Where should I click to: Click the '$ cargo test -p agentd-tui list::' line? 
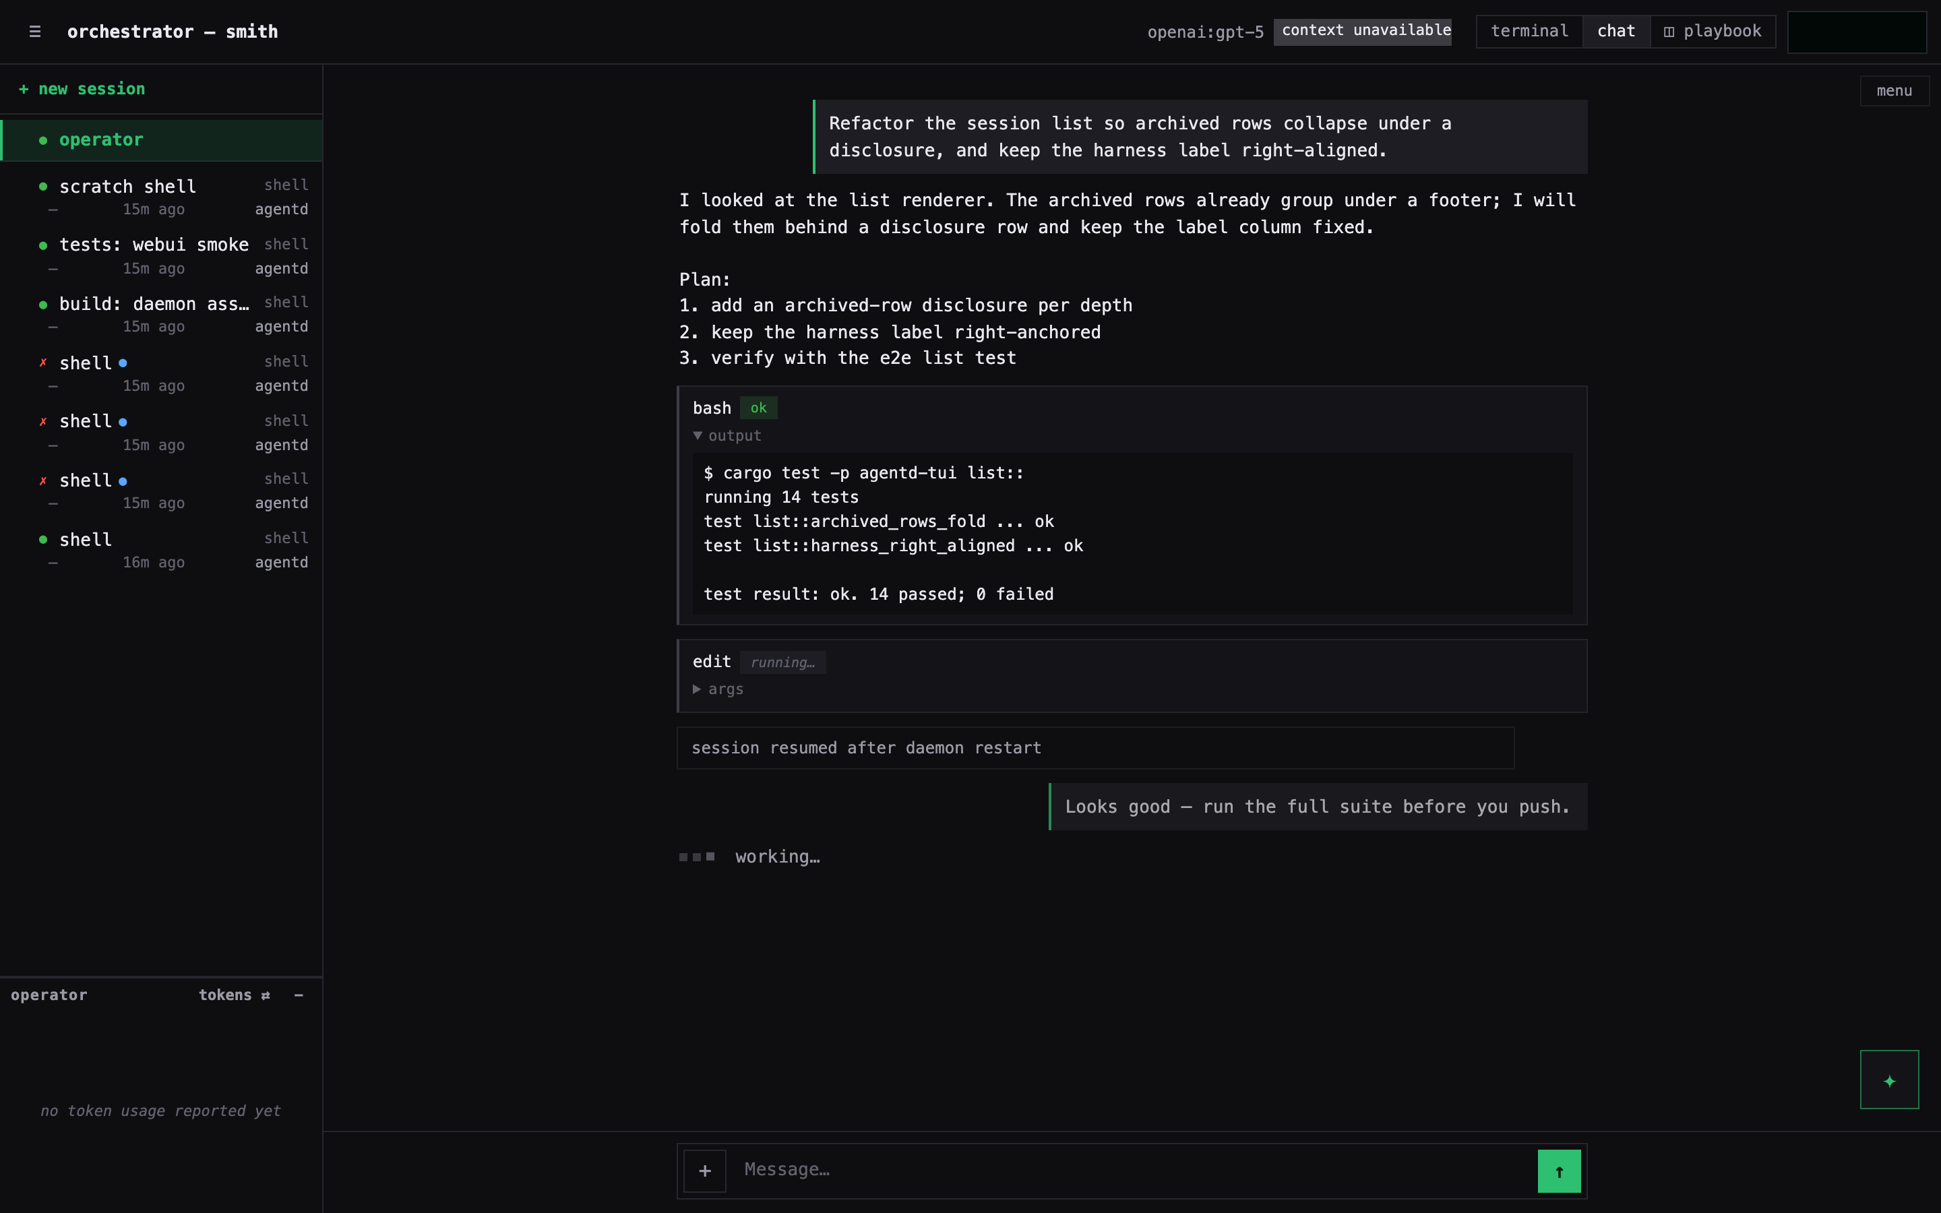point(863,473)
